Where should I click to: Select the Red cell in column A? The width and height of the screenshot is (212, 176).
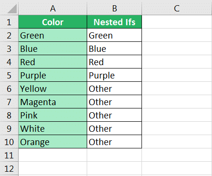[53, 62]
